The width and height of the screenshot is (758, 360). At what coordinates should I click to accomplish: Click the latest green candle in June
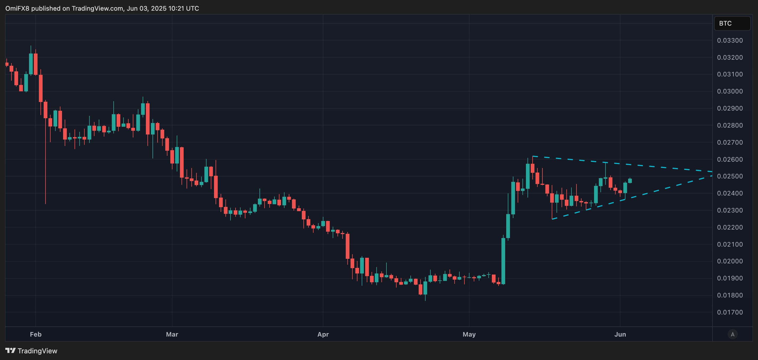[630, 181]
